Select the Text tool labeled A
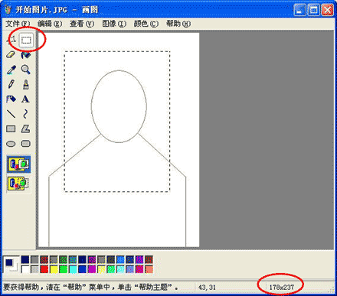 [x=26, y=99]
